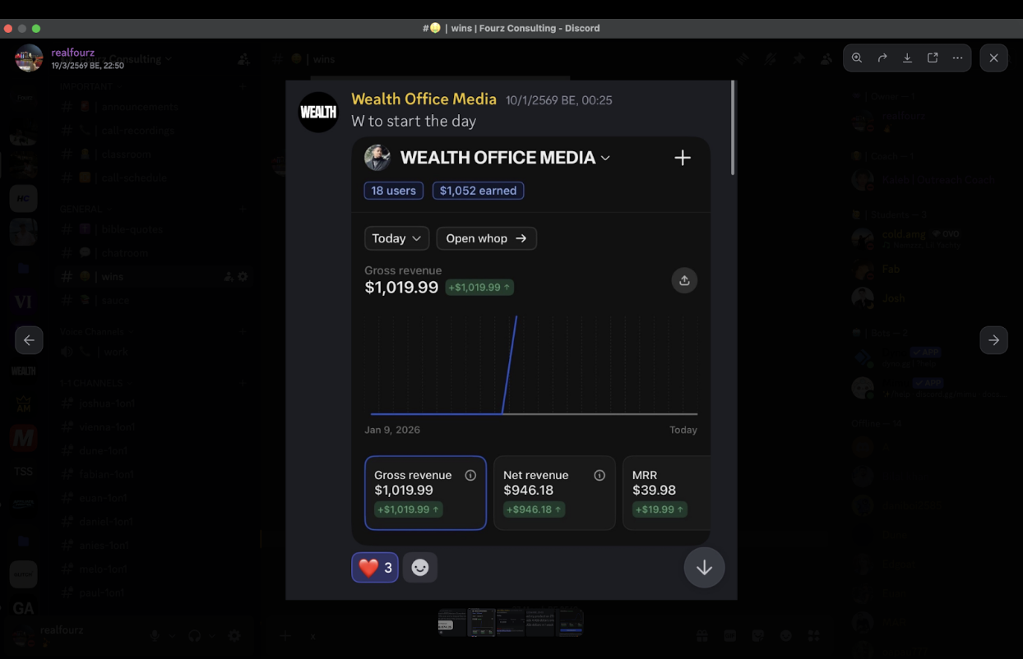Expand the WEALTH OFFICE MEDIA chevron dropdown
Image resolution: width=1023 pixels, height=659 pixels.
click(x=606, y=158)
